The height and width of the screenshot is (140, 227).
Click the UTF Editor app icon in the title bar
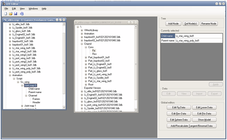pyautogui.click(x=4, y=4)
